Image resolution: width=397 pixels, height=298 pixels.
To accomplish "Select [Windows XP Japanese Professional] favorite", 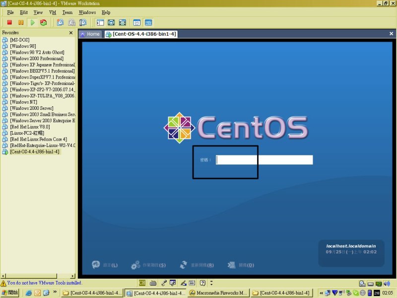I will point(43,65).
